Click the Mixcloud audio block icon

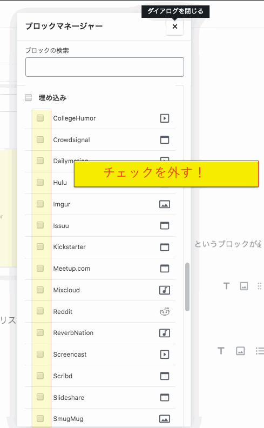(165, 290)
